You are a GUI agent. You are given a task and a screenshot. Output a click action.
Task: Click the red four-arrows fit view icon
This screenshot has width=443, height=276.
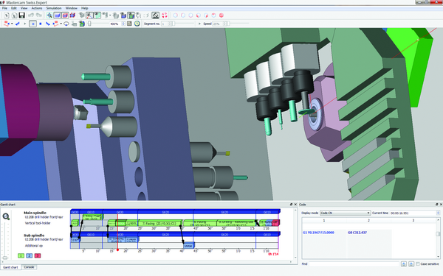tap(165, 15)
